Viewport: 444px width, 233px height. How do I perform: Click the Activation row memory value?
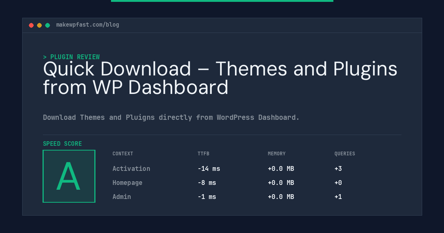coord(281,169)
